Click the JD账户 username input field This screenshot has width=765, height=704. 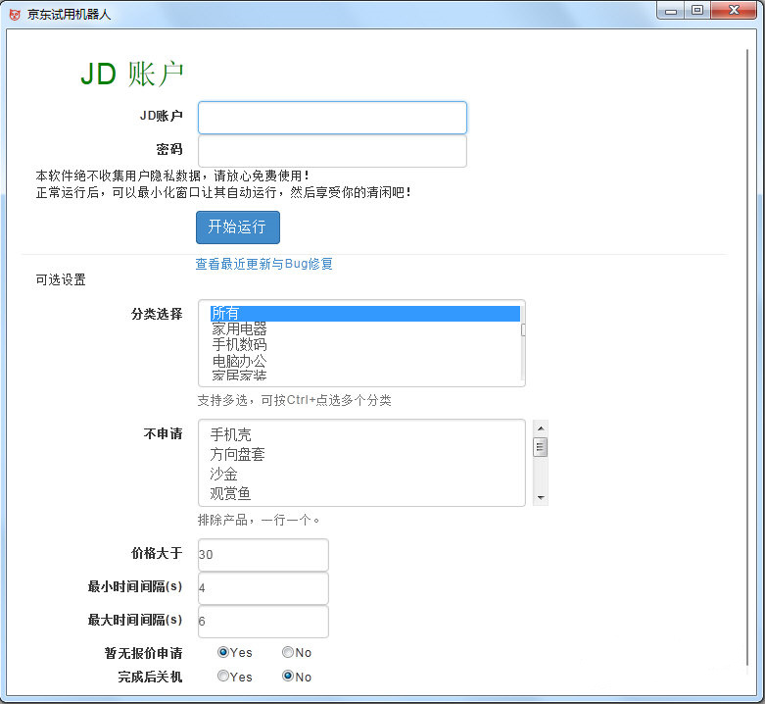(x=332, y=118)
